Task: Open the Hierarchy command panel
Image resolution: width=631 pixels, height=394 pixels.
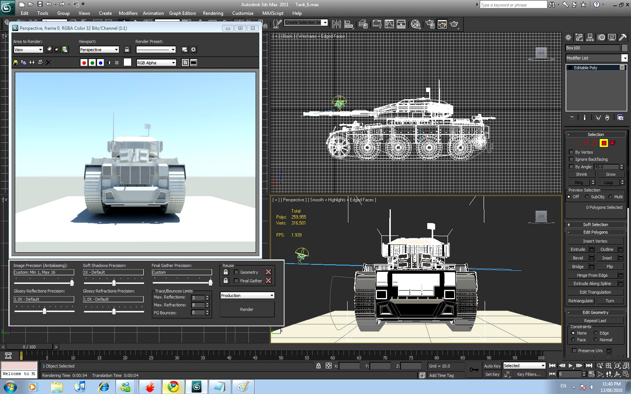Action: click(590, 37)
